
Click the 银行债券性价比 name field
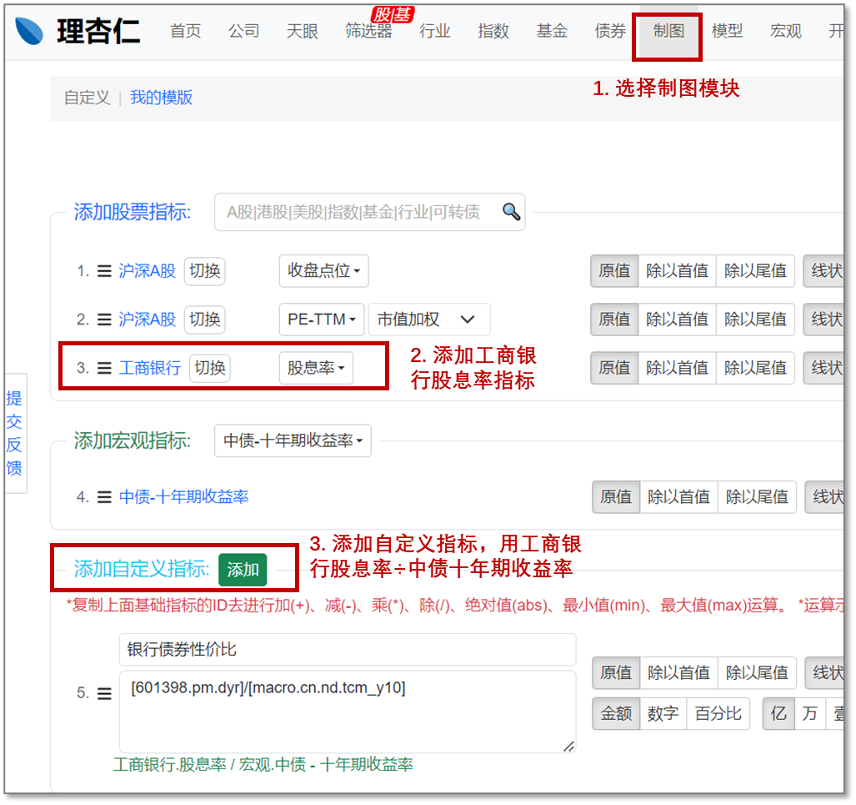(x=348, y=650)
